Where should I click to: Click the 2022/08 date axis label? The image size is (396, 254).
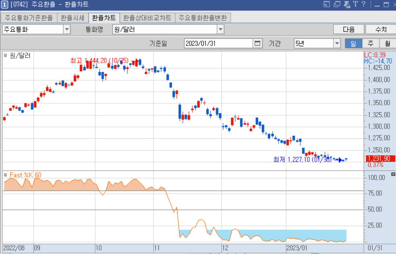pos(14,248)
